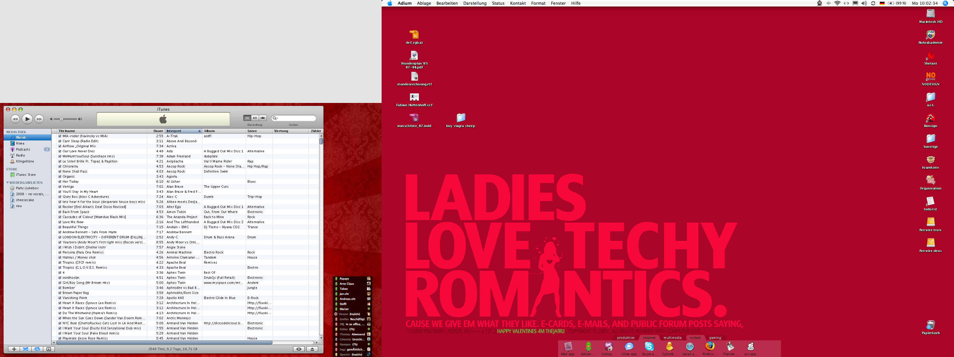Image resolution: width=954 pixels, height=357 pixels.
Task: Click the eject disc button
Action: 312,349
